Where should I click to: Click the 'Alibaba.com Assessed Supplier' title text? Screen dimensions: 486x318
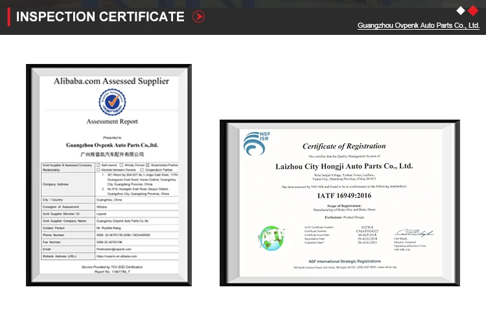(111, 81)
